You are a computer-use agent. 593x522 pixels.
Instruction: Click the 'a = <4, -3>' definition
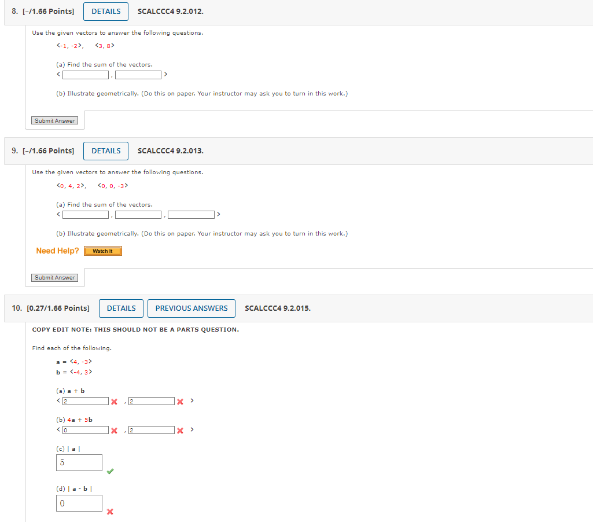coord(74,362)
